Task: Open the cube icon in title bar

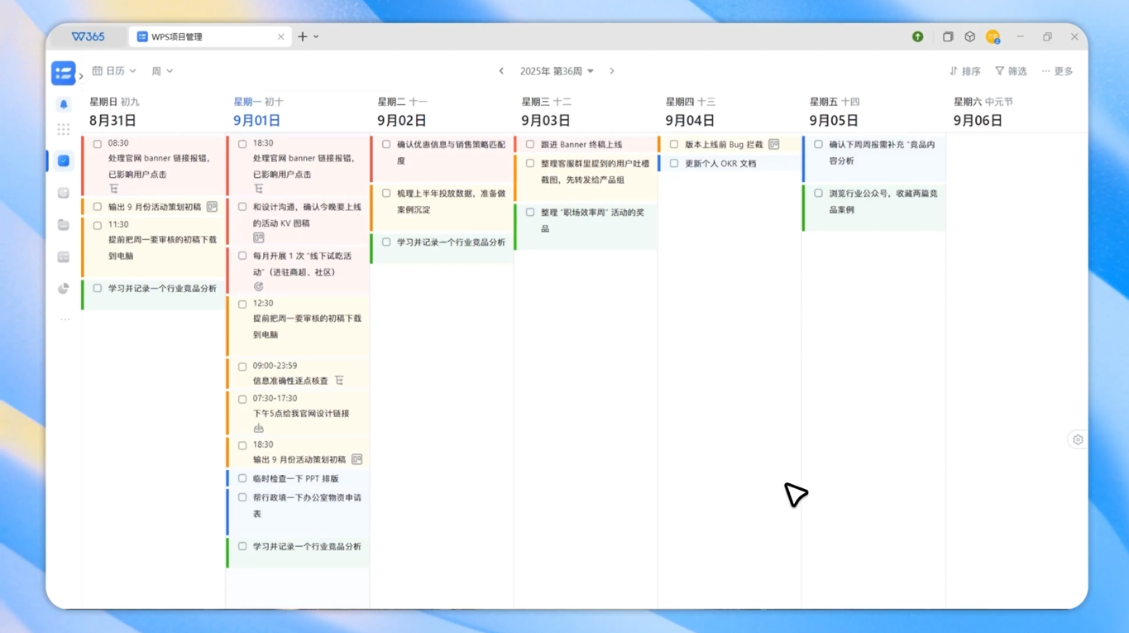Action: (x=969, y=36)
